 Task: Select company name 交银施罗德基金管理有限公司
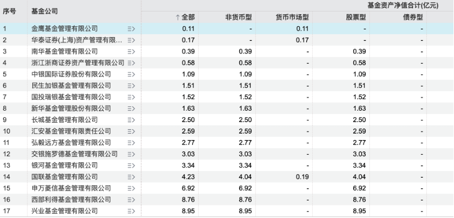pyautogui.click(x=74, y=154)
